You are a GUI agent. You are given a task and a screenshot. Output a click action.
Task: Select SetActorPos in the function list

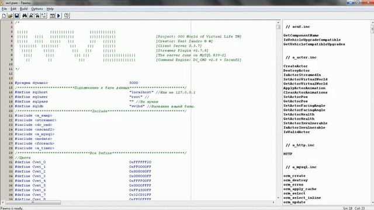click(x=295, y=97)
